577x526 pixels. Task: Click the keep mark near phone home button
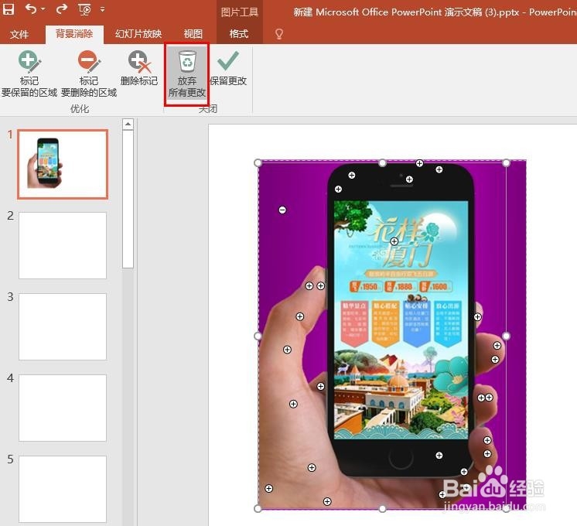(x=439, y=456)
